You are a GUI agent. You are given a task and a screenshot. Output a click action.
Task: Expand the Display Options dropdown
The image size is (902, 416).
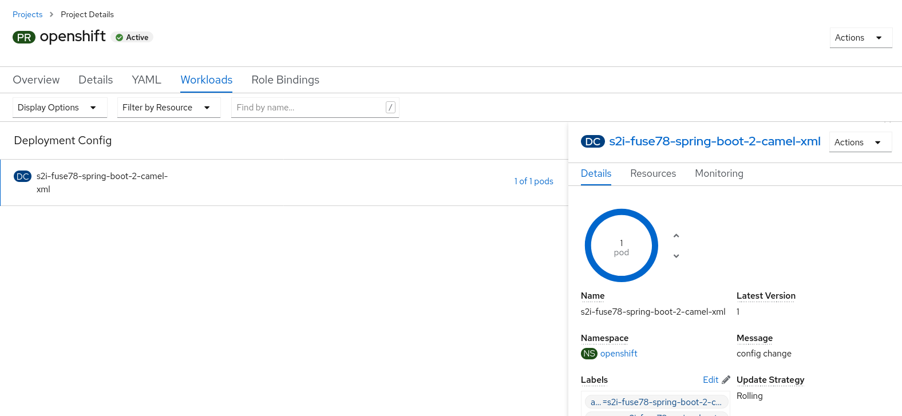coord(60,108)
